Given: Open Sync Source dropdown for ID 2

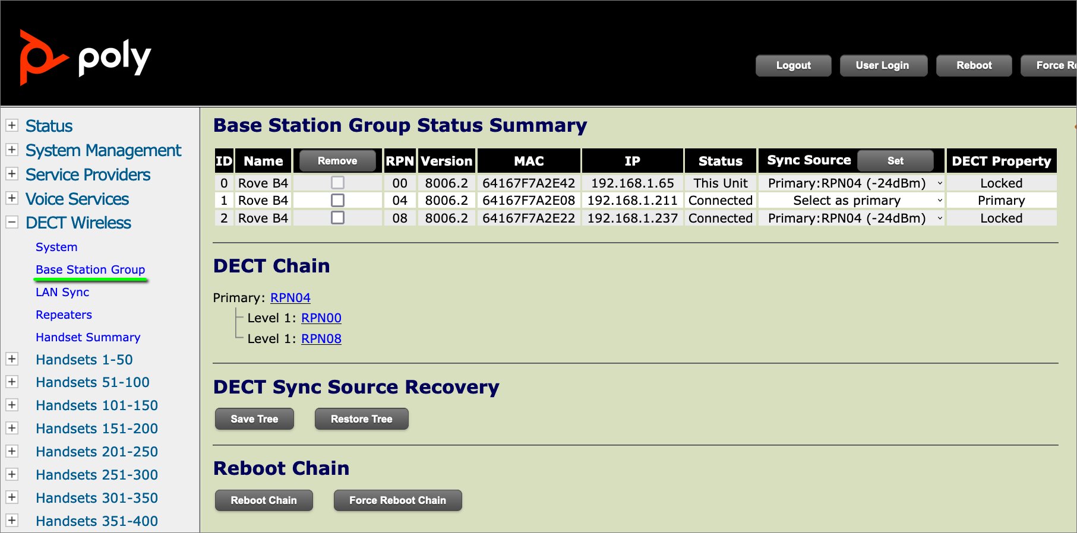Looking at the screenshot, I should (x=851, y=218).
